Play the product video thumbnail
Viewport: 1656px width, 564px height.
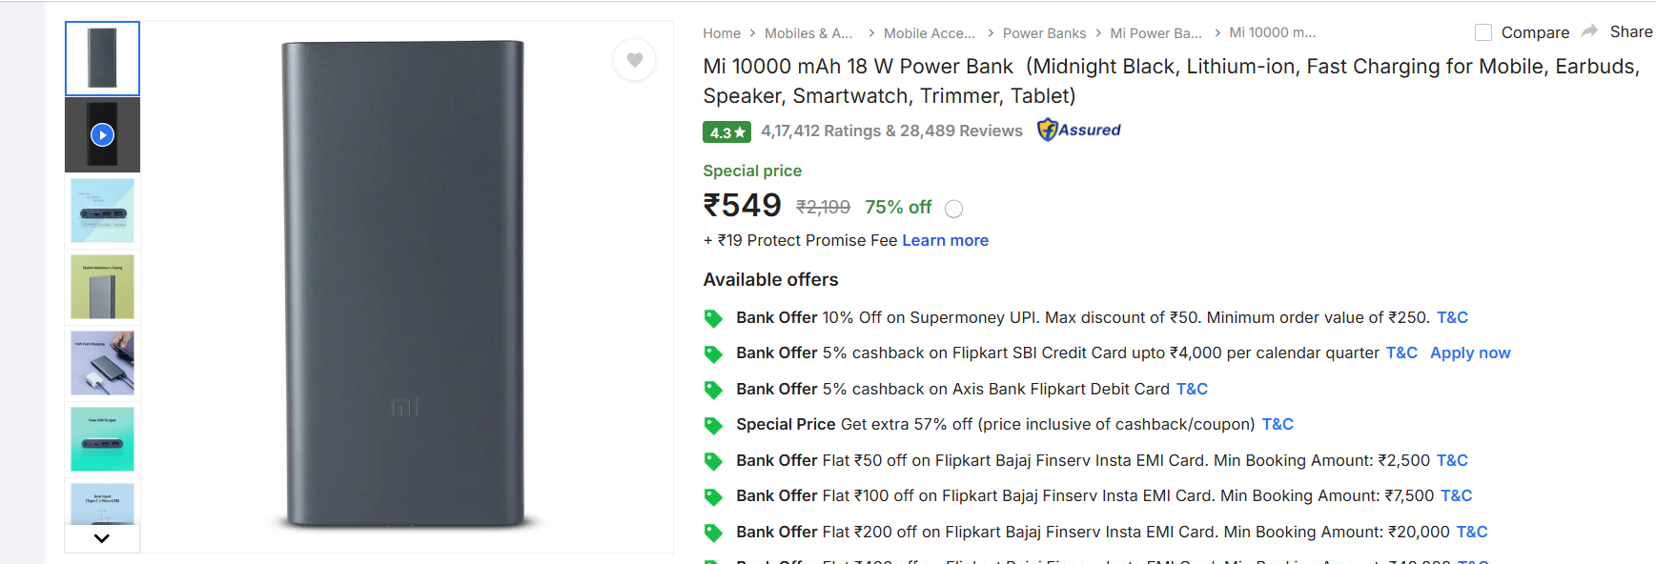(x=102, y=134)
